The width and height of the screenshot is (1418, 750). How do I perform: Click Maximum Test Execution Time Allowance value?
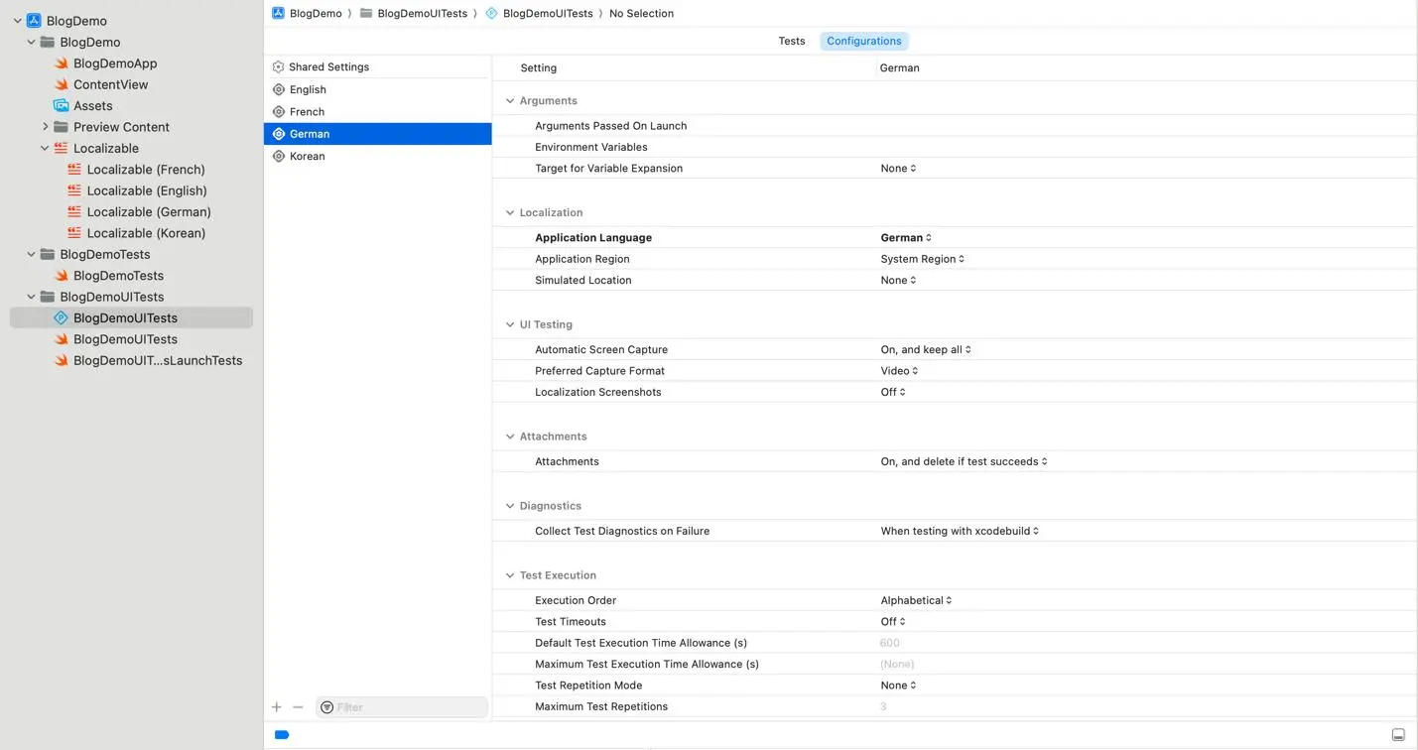tap(897, 665)
